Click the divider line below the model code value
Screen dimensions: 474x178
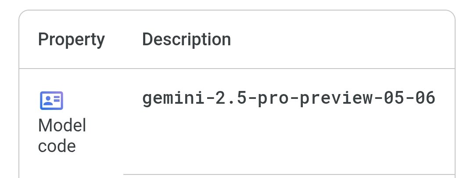click(x=289, y=174)
